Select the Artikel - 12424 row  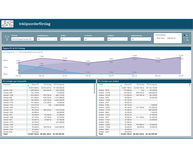[128, 100]
